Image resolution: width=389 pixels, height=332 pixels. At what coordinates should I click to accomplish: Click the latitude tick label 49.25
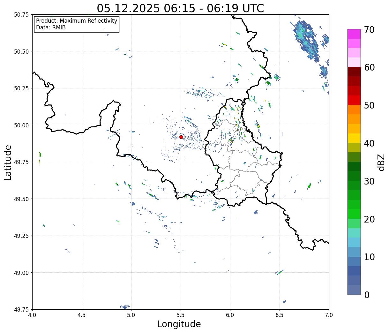[x=21, y=236]
